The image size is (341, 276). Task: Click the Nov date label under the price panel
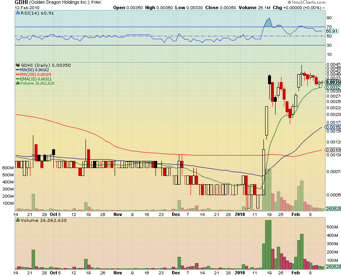pyautogui.click(x=118, y=214)
